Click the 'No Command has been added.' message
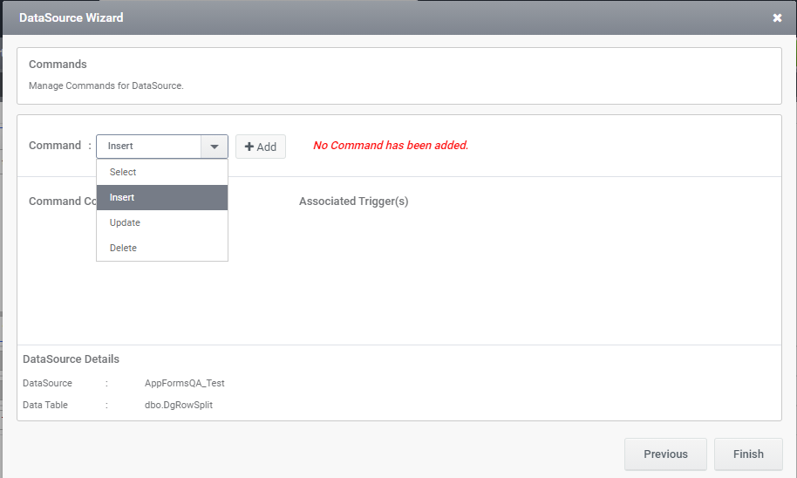797x478 pixels. (391, 146)
